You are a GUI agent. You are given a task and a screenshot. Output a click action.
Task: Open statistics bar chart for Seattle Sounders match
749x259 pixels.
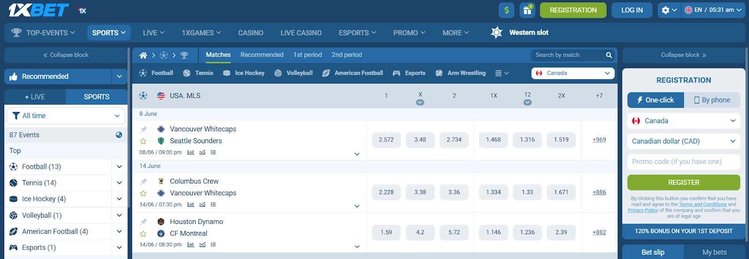191,153
